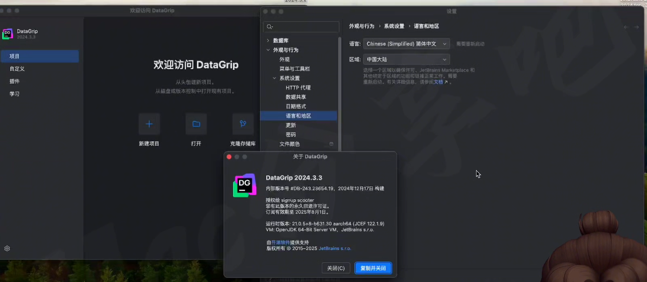Select 文件颜色 in the settings tree
This screenshot has width=647, height=282.
click(x=289, y=144)
